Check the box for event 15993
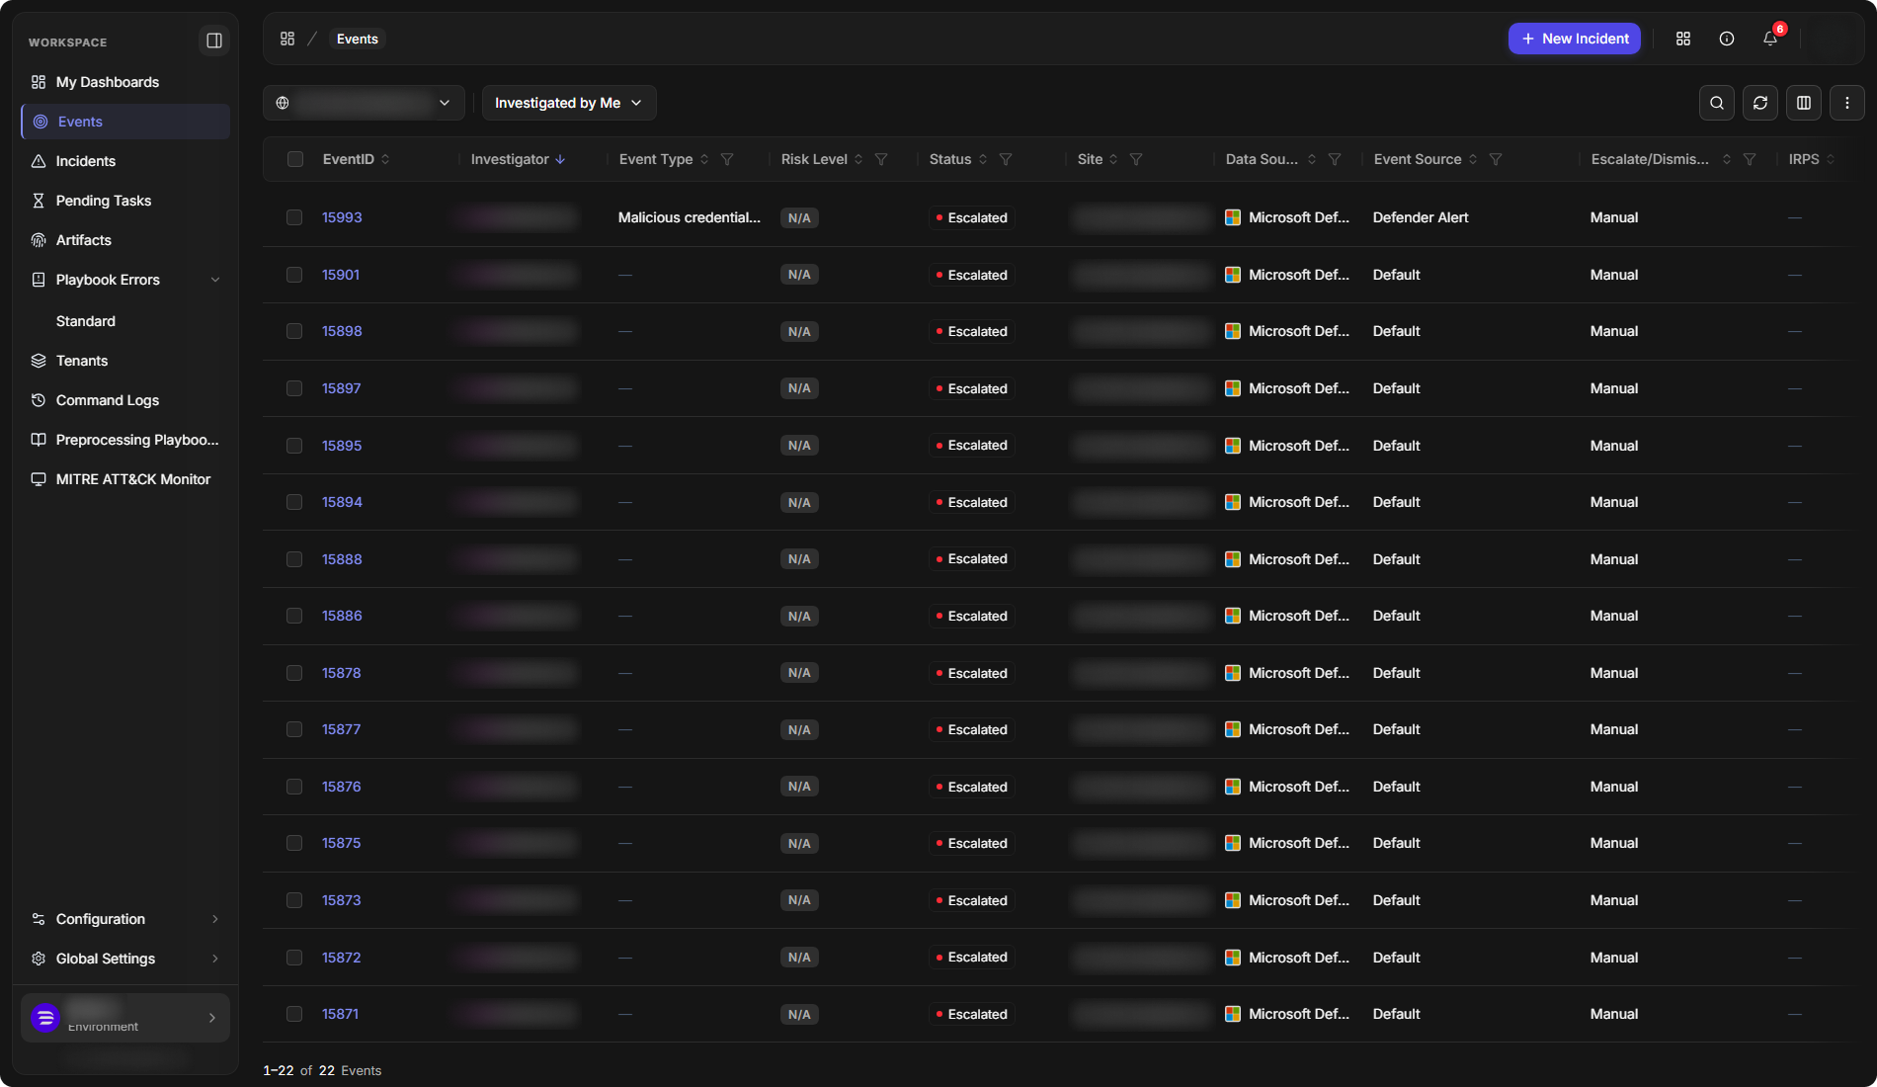The height and width of the screenshot is (1087, 1877). 294,217
